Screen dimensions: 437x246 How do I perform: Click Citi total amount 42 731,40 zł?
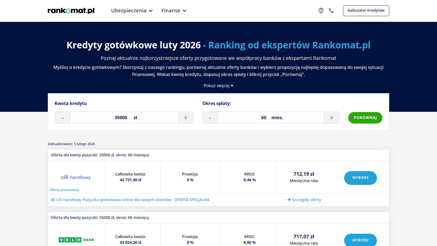point(131,180)
